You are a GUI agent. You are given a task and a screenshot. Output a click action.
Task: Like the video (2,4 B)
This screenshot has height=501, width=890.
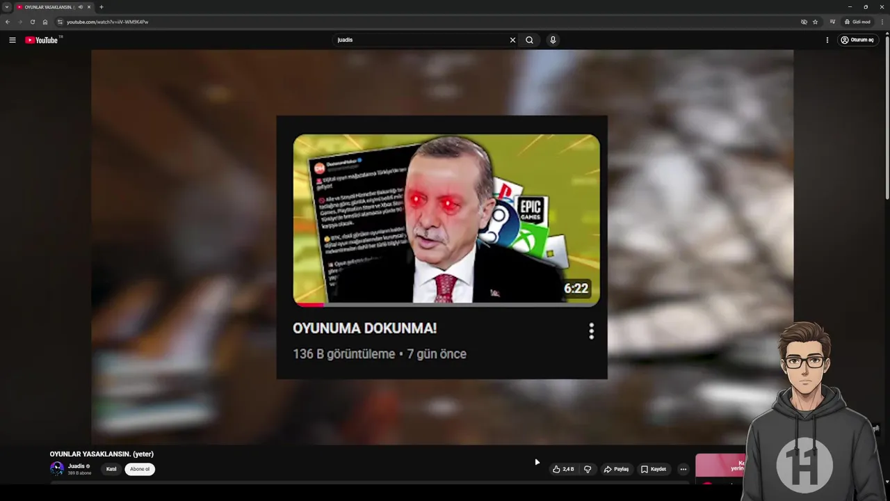point(563,469)
